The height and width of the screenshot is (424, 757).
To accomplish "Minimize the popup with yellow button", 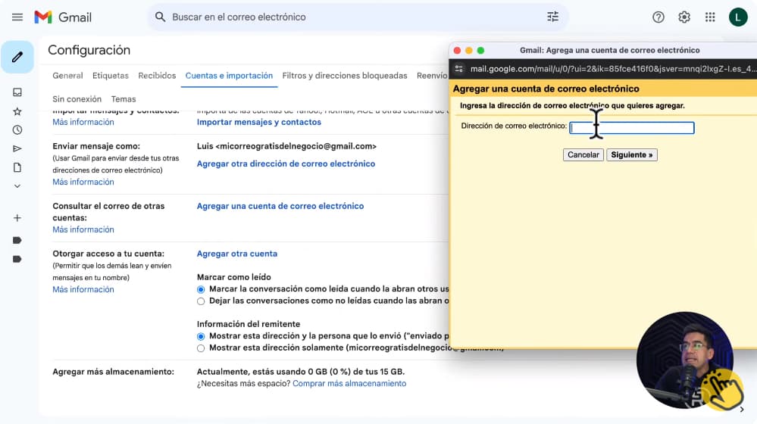I will [x=469, y=50].
